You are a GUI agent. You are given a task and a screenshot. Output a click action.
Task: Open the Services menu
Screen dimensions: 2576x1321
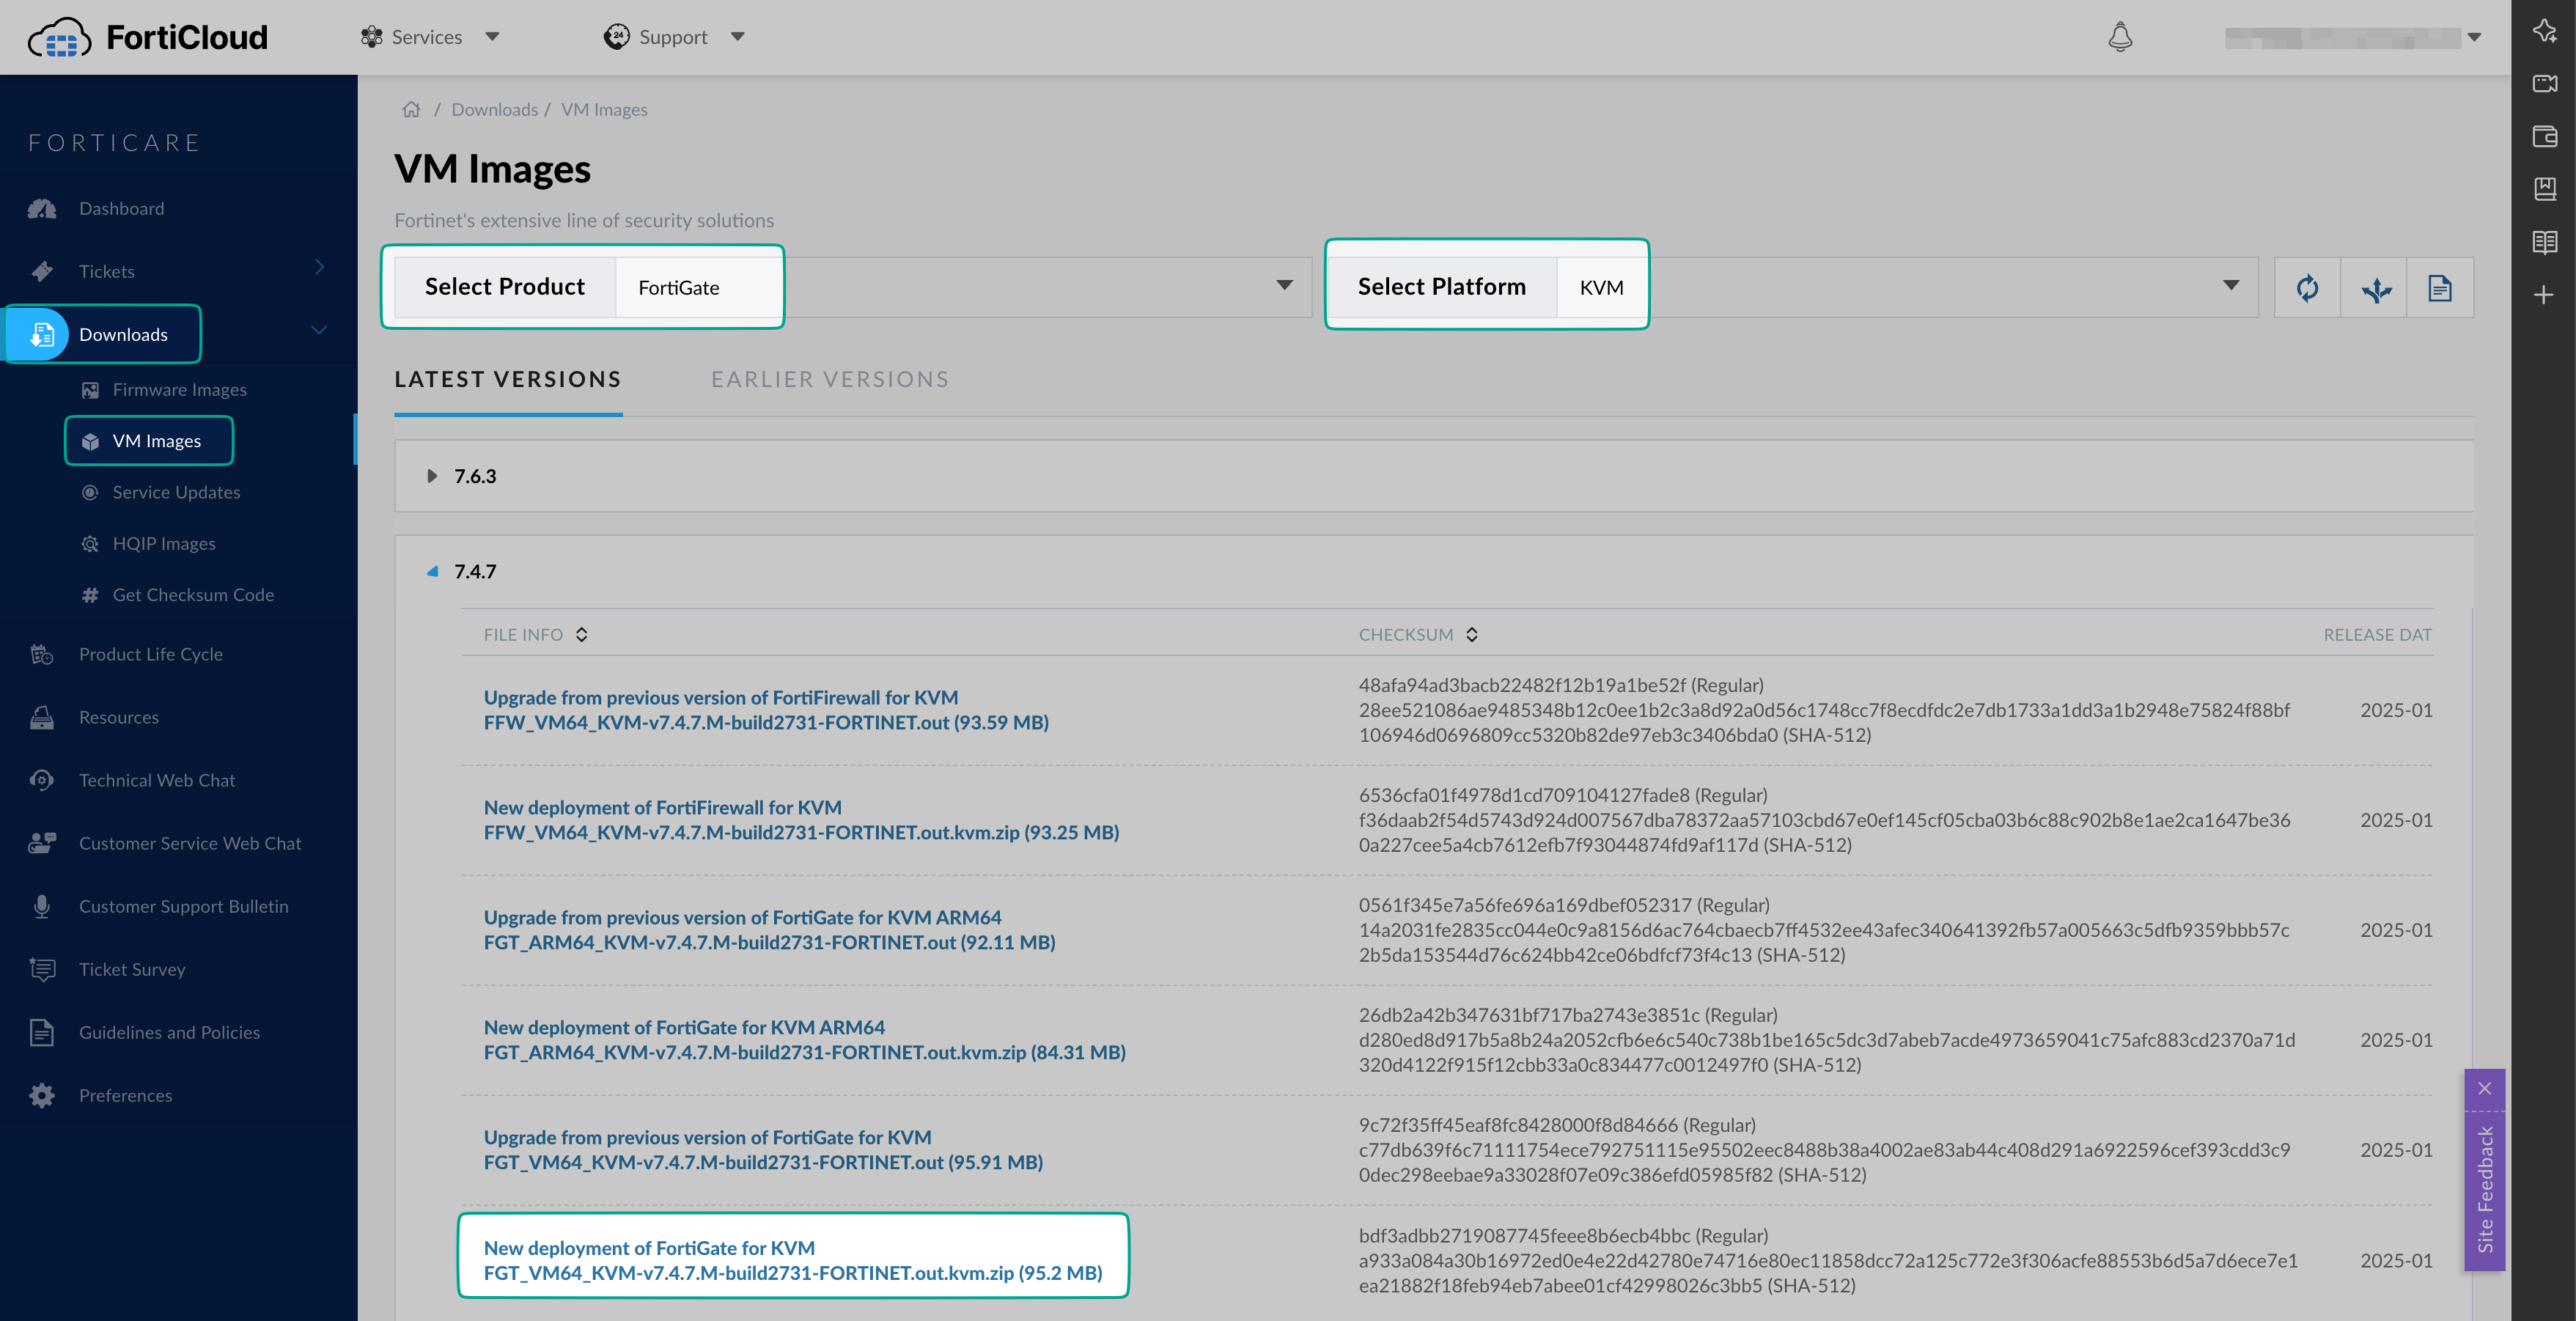428,37
